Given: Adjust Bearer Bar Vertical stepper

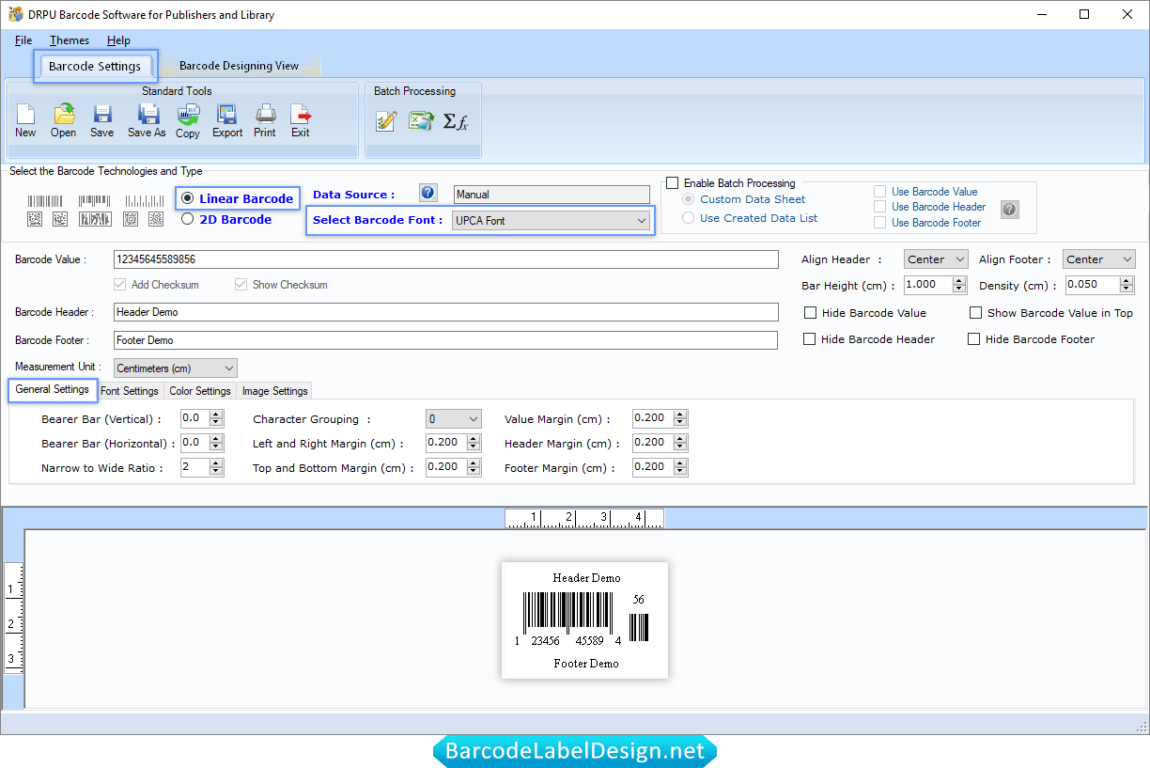Looking at the screenshot, I should pyautogui.click(x=217, y=418).
